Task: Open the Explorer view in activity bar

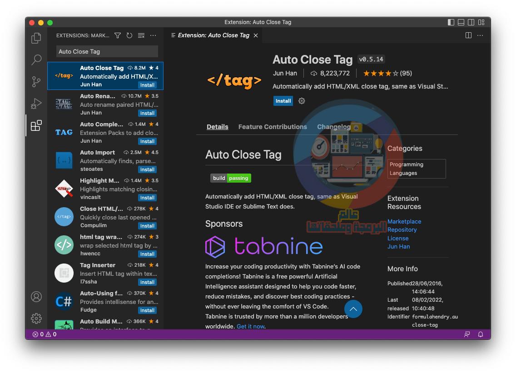Action: point(36,38)
